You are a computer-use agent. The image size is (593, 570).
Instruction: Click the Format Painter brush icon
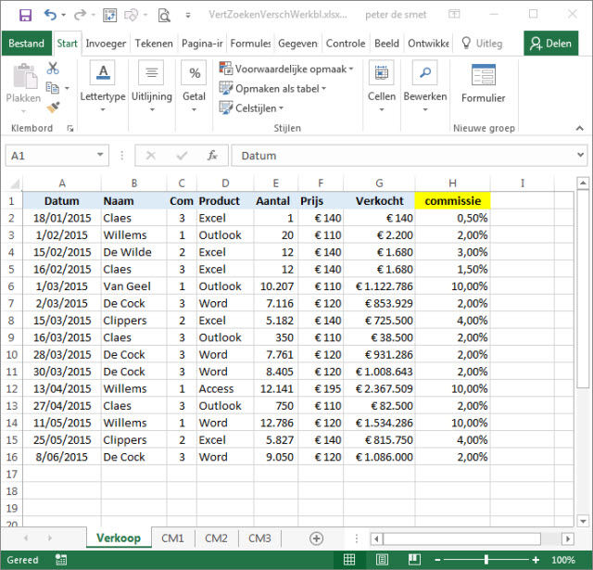coord(53,108)
